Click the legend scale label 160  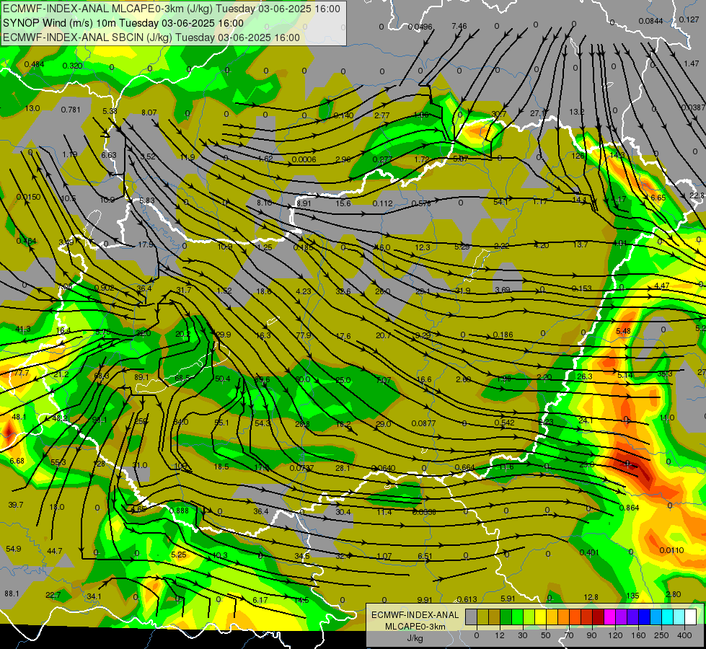(x=638, y=635)
